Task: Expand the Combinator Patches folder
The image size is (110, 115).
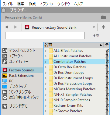Action: click(x=46, y=62)
